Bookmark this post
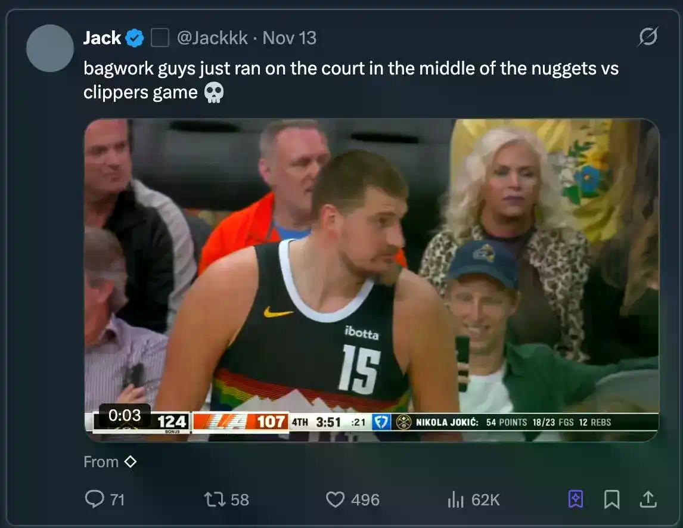The height and width of the screenshot is (528, 683). point(611,499)
